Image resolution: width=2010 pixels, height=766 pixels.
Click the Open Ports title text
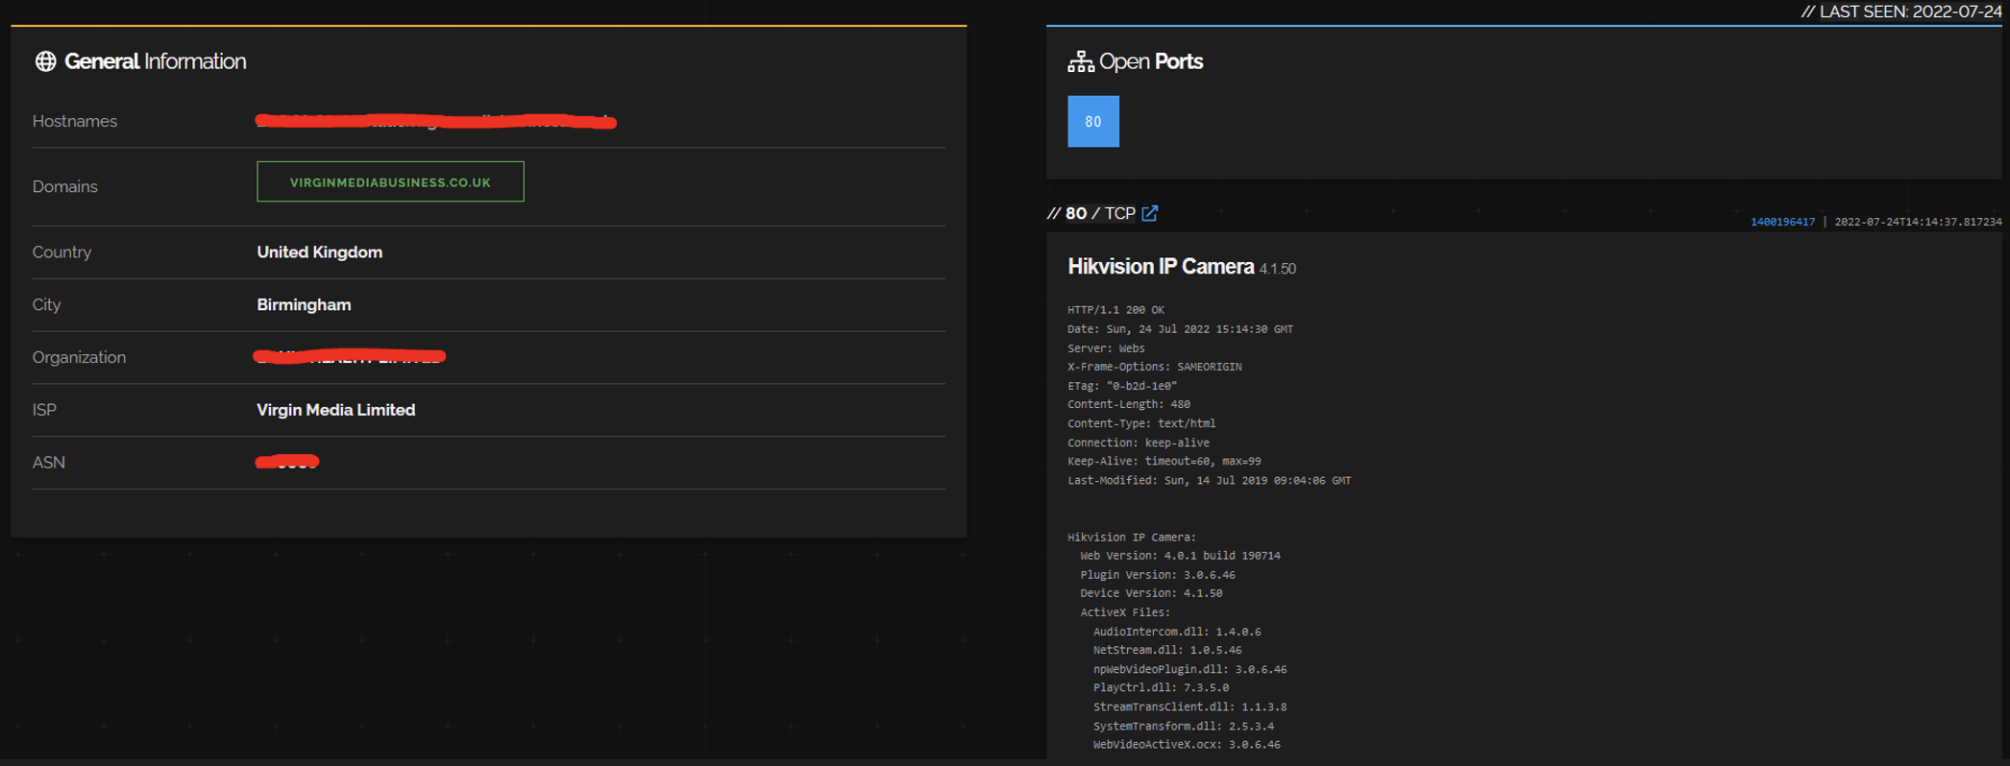(x=1150, y=61)
